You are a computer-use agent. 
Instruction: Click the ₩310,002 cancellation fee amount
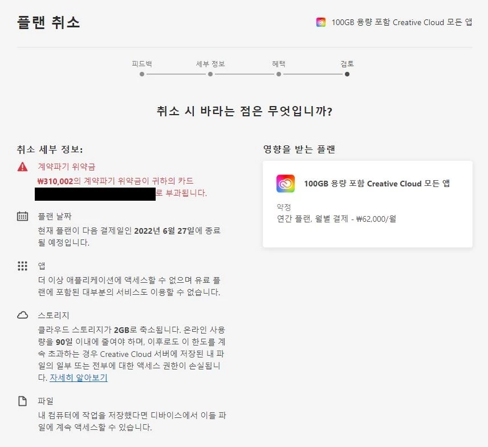[x=55, y=181]
